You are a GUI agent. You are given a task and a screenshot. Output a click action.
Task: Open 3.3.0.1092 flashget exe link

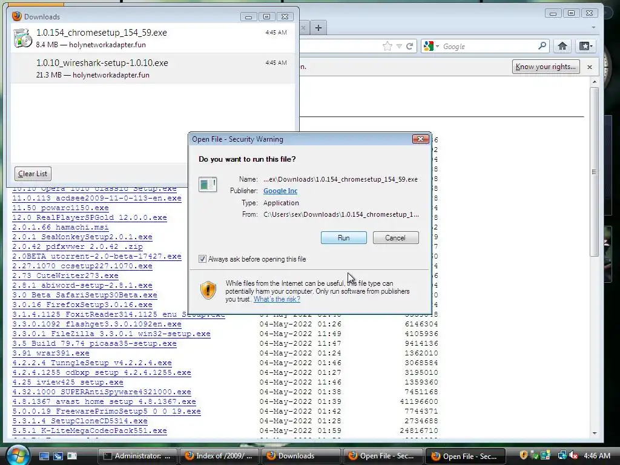[x=97, y=325]
